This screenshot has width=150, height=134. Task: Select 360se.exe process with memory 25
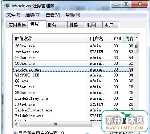point(73,92)
